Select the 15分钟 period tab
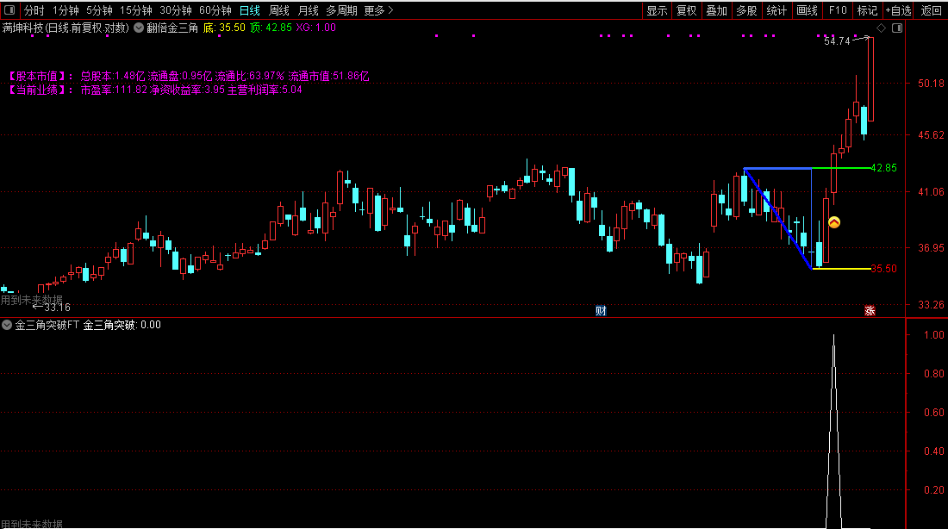Image resolution: width=948 pixels, height=529 pixels. pyautogui.click(x=136, y=10)
